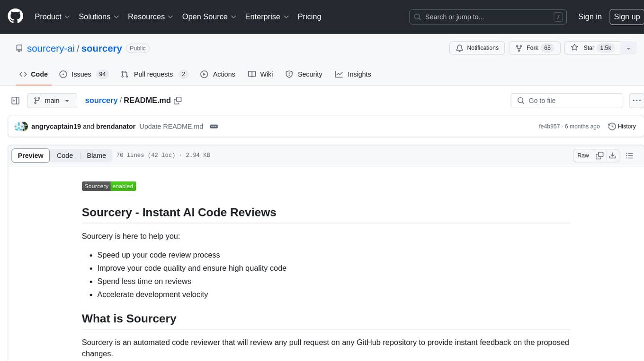This screenshot has height=361, width=644.
Task: Click the What is Sourcery heading
Action: coord(129,318)
